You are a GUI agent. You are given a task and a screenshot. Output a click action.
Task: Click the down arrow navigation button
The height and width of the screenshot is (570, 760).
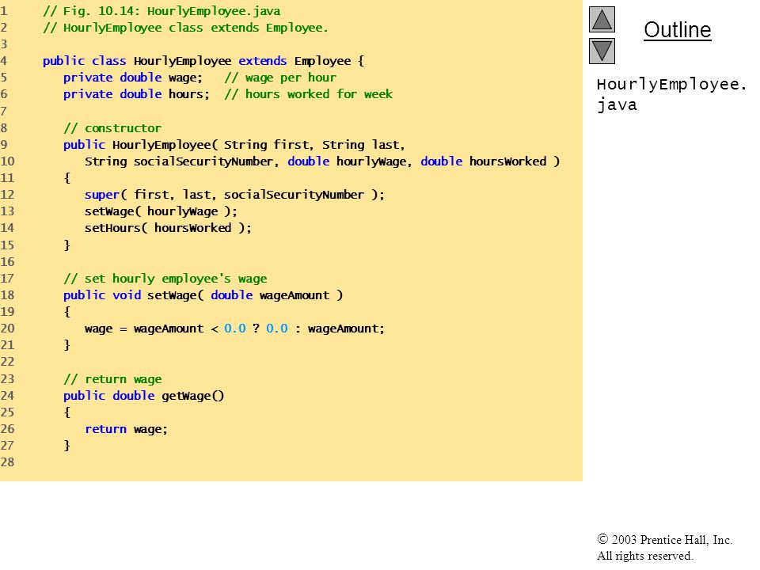point(602,51)
